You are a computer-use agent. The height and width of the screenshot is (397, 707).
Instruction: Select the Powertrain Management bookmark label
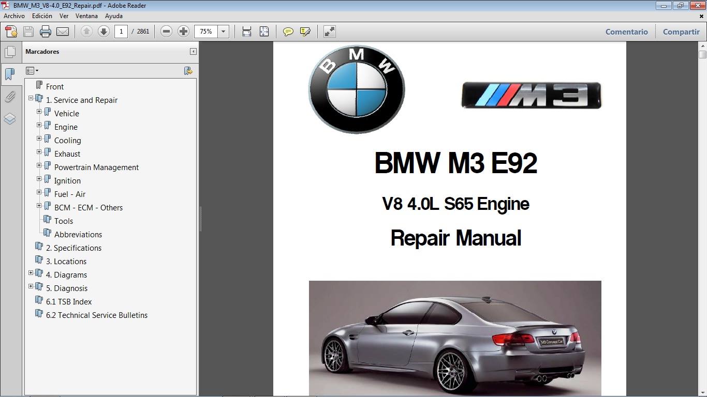click(x=96, y=167)
